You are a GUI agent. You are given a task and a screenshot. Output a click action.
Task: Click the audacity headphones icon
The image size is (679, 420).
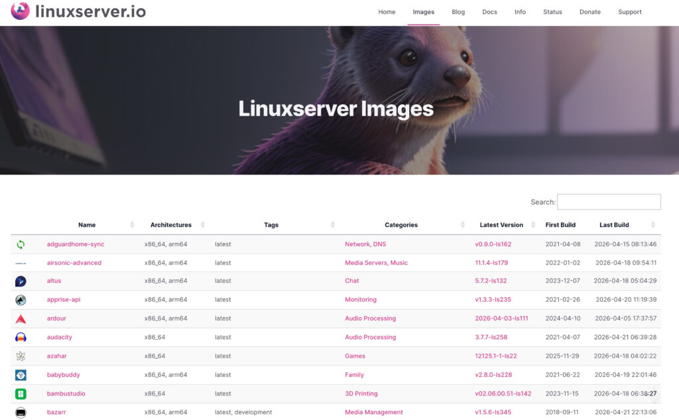click(21, 337)
